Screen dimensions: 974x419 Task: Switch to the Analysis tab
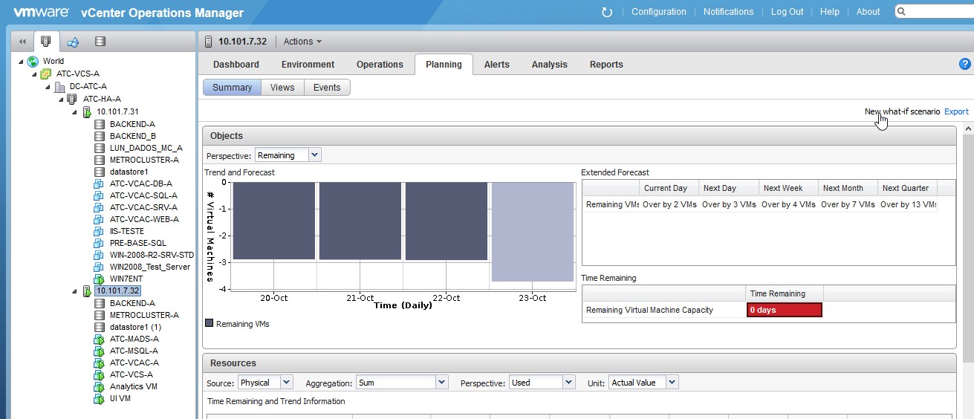point(549,65)
